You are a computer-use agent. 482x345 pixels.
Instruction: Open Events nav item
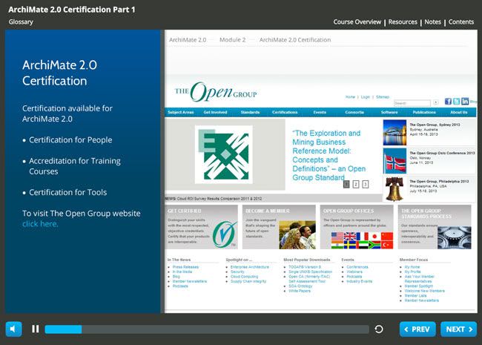click(x=320, y=112)
